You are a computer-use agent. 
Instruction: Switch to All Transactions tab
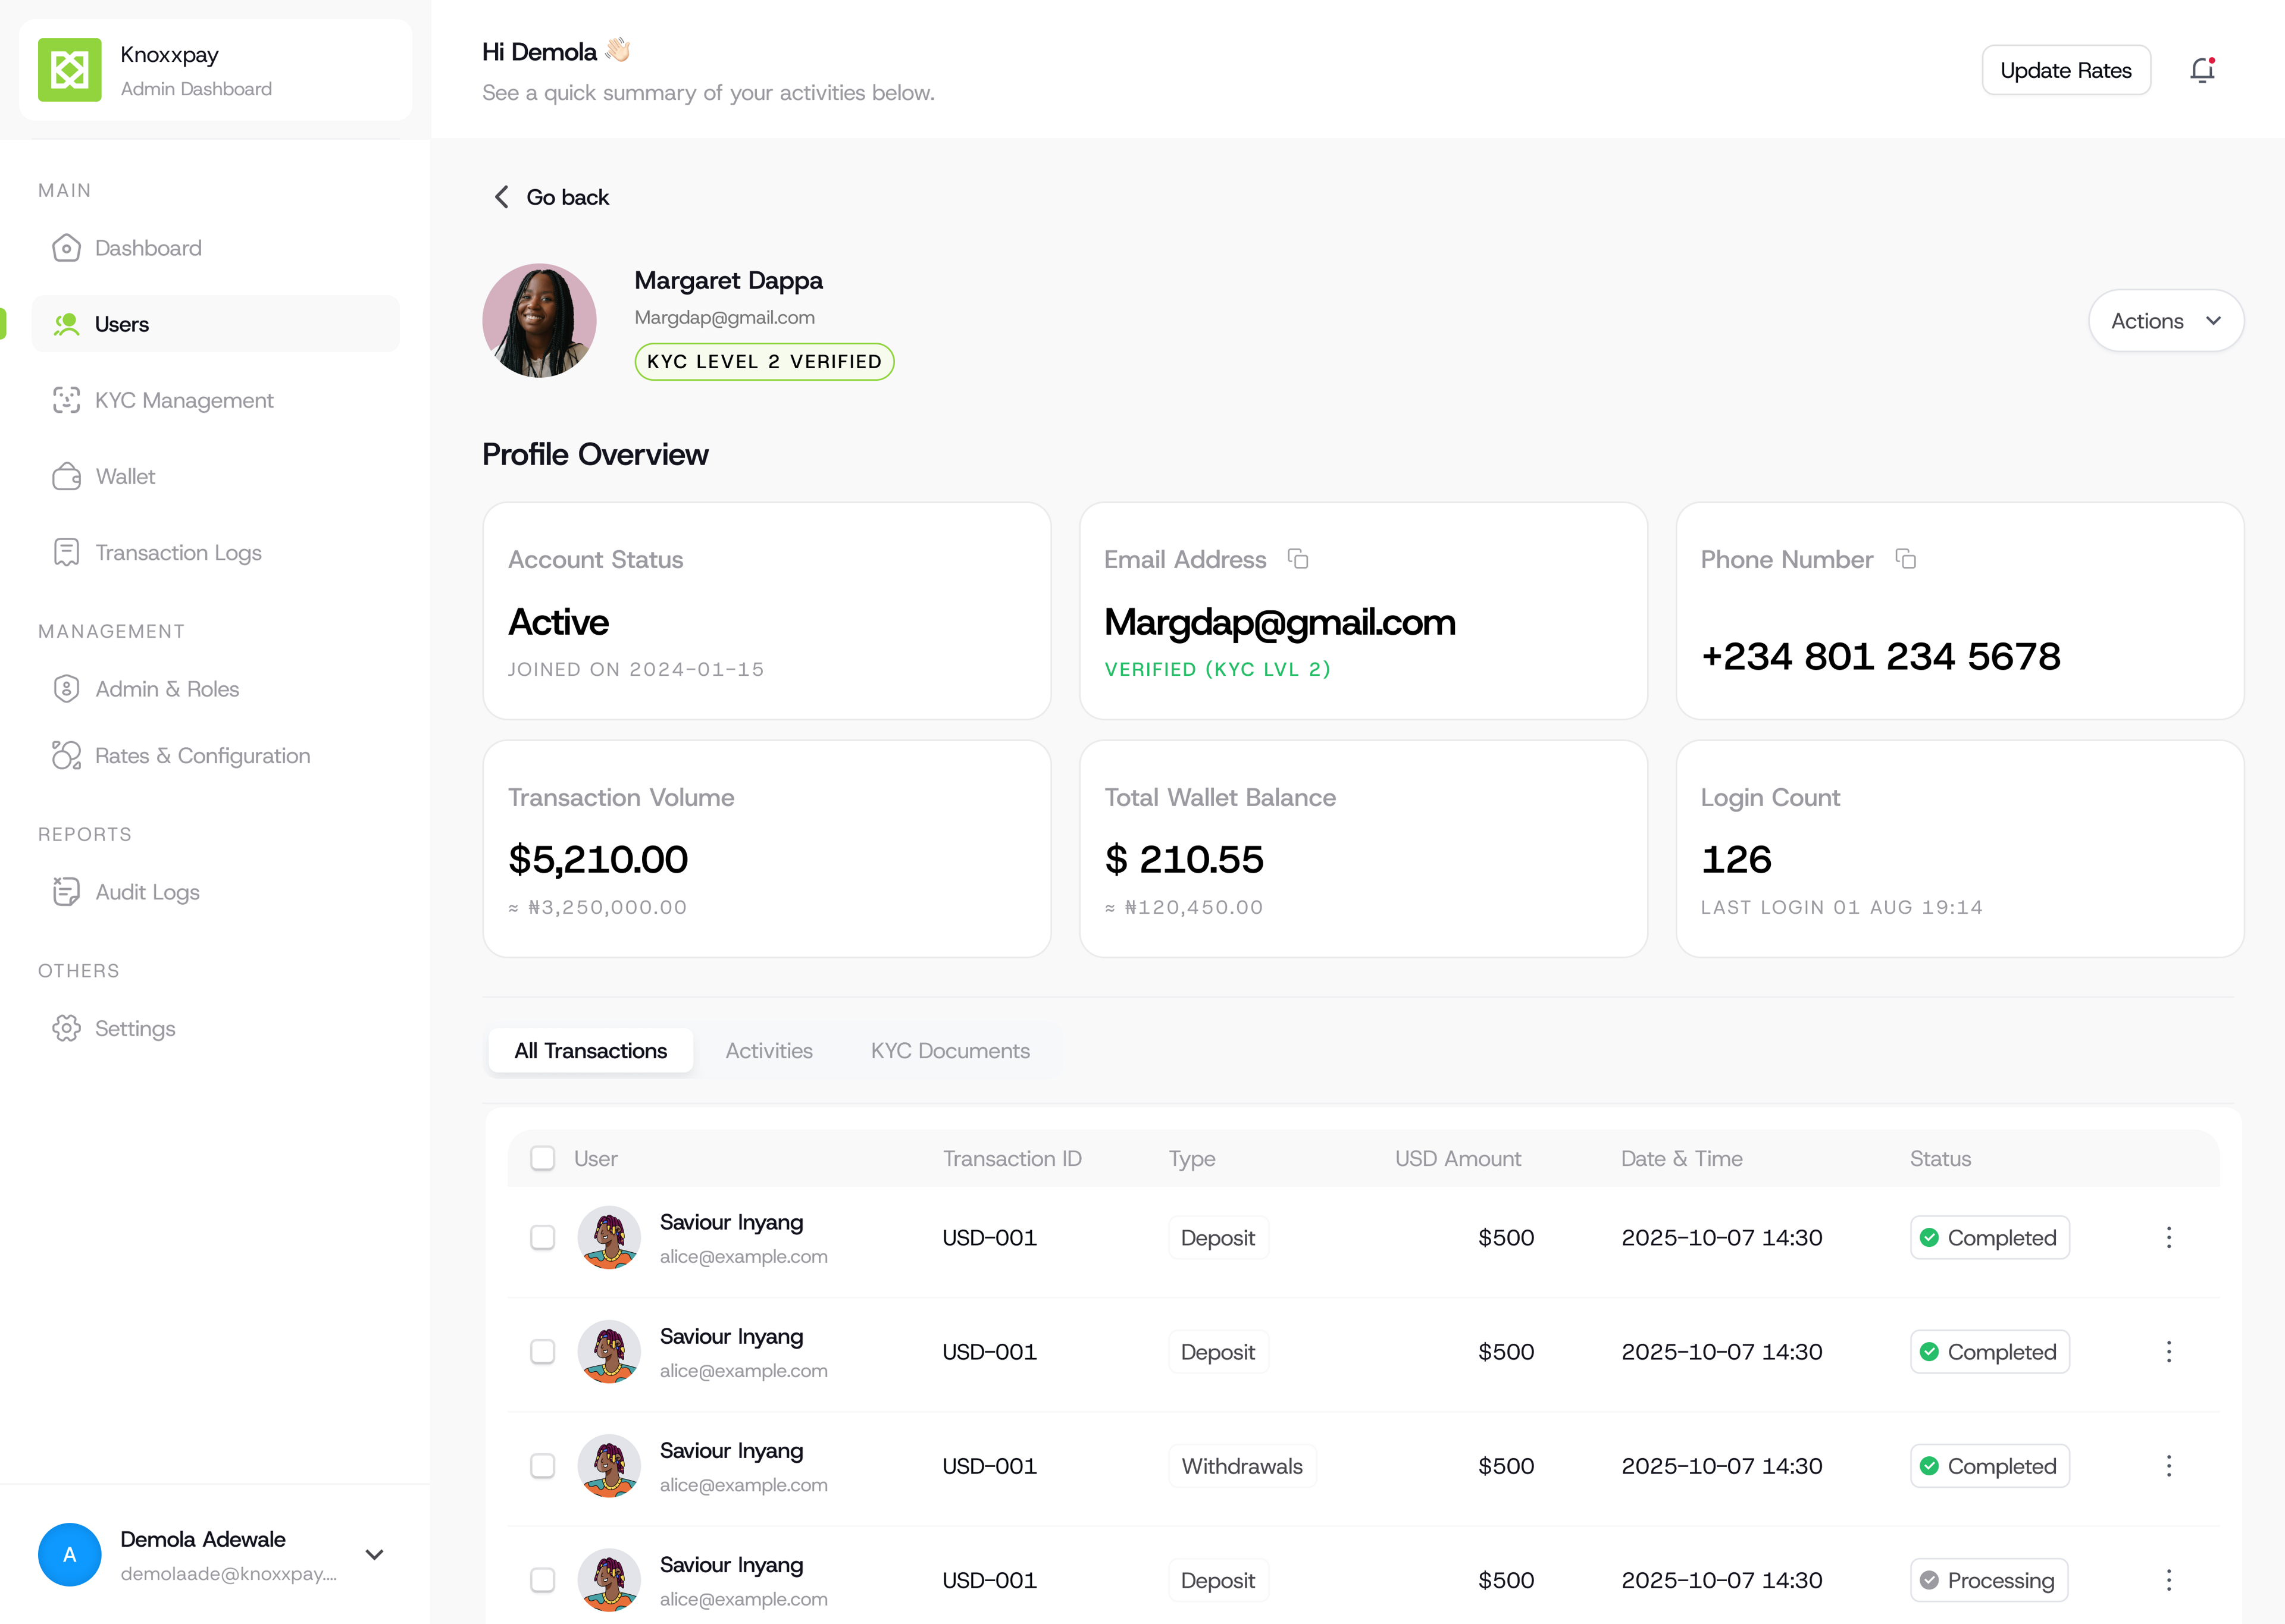pyautogui.click(x=590, y=1051)
